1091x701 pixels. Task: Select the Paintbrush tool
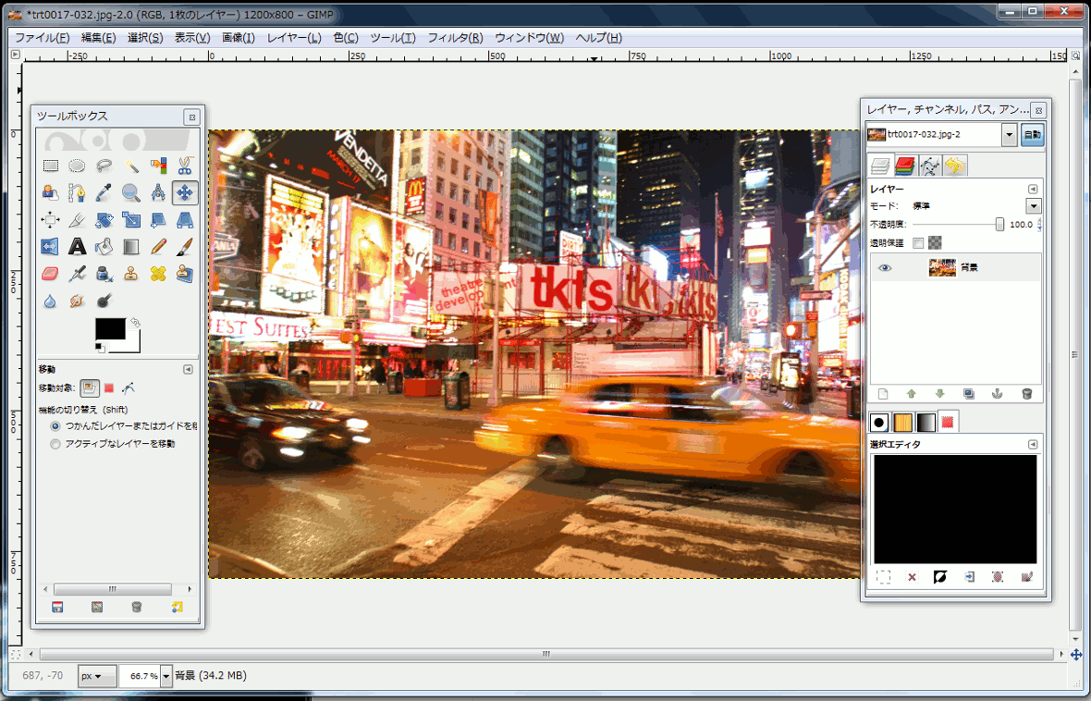tap(185, 246)
